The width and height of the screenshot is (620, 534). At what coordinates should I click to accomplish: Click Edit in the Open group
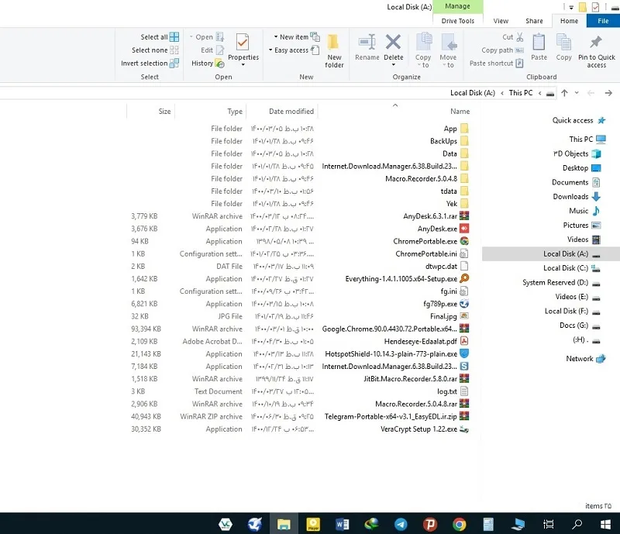(212, 50)
